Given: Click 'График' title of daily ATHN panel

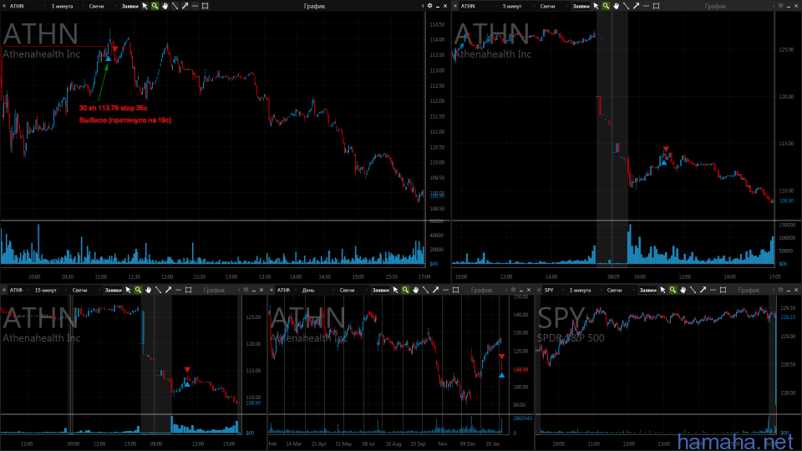Looking at the screenshot, I should click(x=481, y=291).
